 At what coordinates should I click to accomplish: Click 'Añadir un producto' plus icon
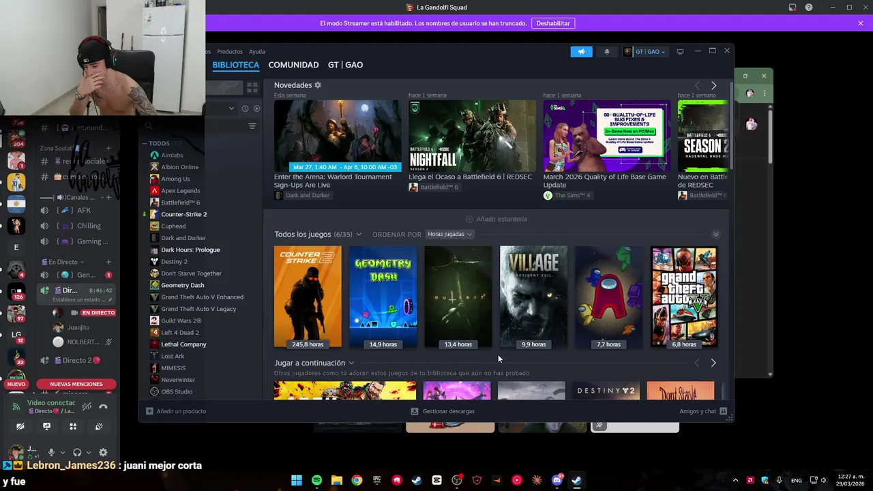click(149, 411)
